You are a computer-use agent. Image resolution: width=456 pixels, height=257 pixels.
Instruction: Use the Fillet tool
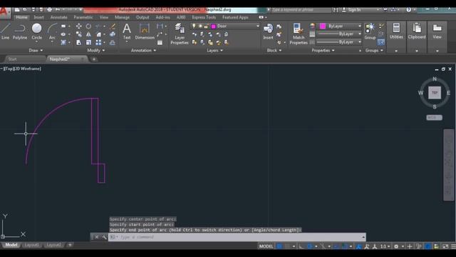click(x=98, y=34)
